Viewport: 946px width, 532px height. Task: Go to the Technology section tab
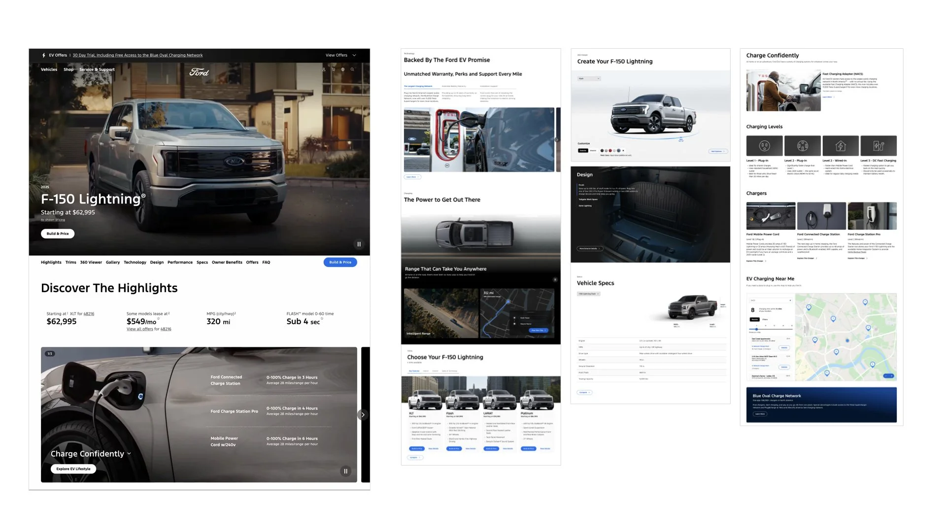click(x=135, y=262)
